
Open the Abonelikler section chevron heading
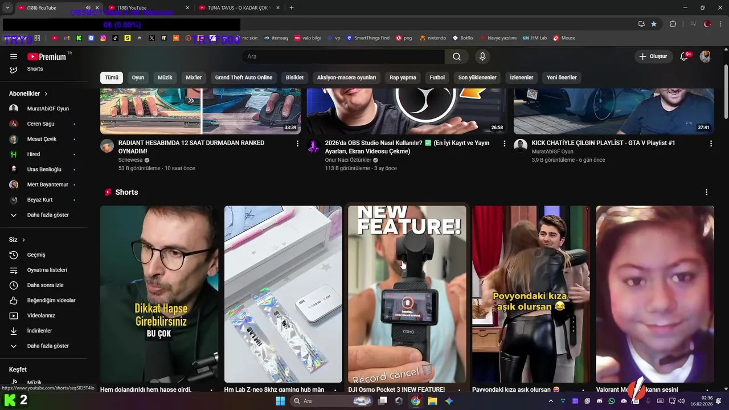point(28,93)
